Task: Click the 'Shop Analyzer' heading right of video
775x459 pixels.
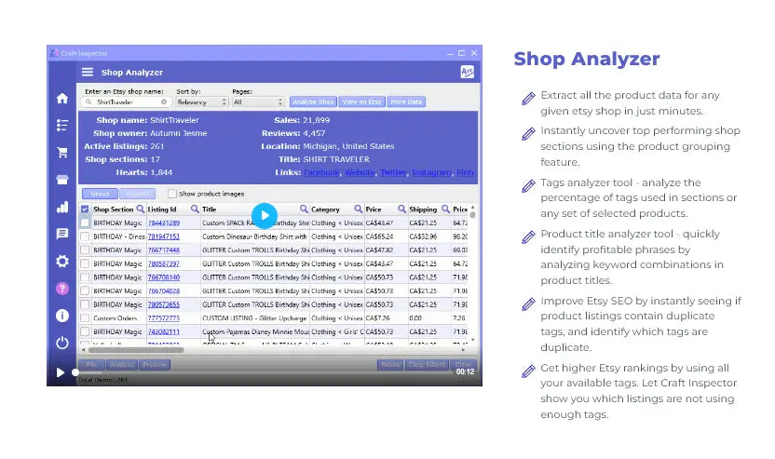Action: tap(587, 59)
